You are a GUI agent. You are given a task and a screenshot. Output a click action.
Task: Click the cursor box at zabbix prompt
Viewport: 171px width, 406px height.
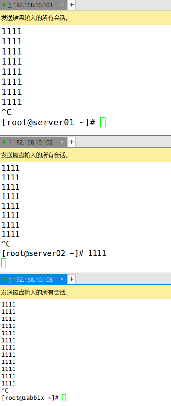coord(64,398)
